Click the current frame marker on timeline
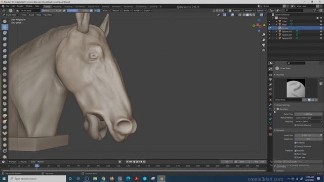This screenshot has height=182, width=324. coord(37,166)
